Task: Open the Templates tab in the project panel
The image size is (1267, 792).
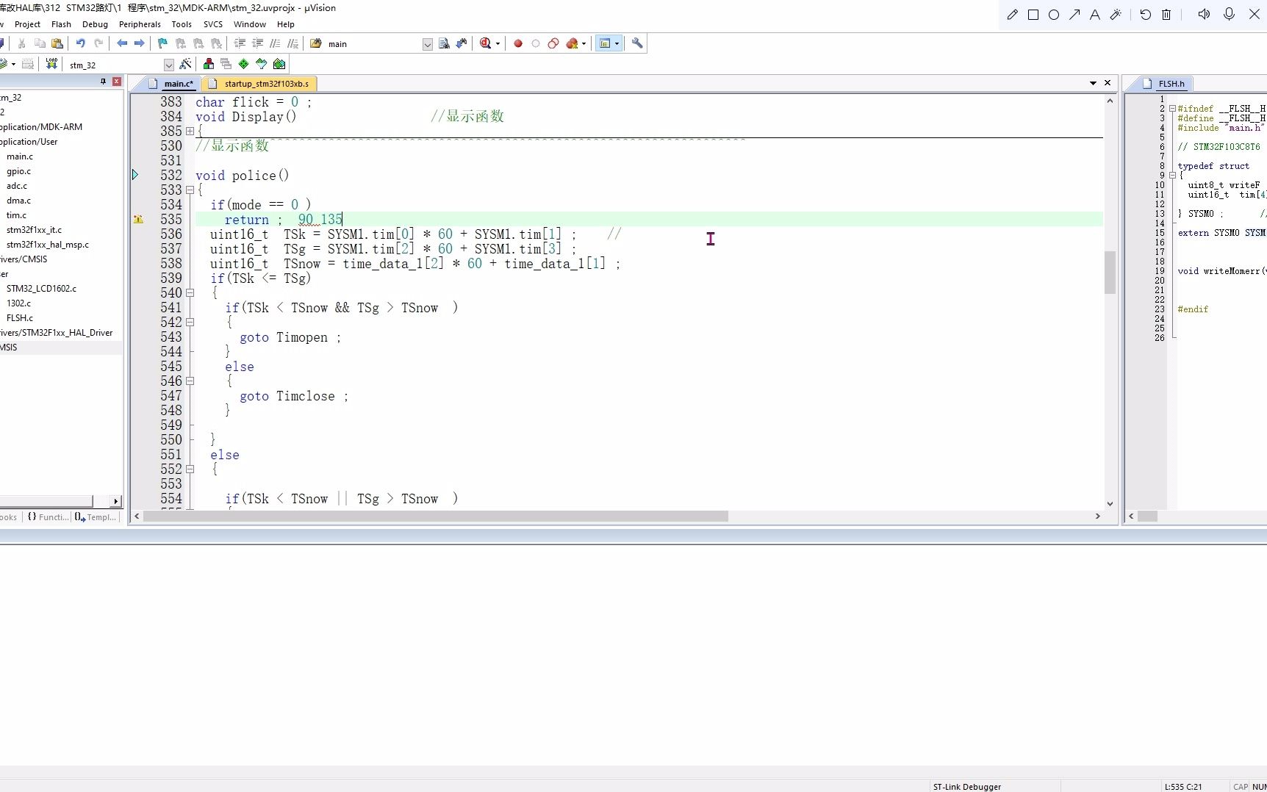Action: (x=96, y=517)
